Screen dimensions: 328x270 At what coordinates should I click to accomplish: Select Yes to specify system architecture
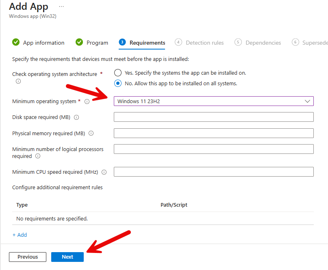point(118,73)
